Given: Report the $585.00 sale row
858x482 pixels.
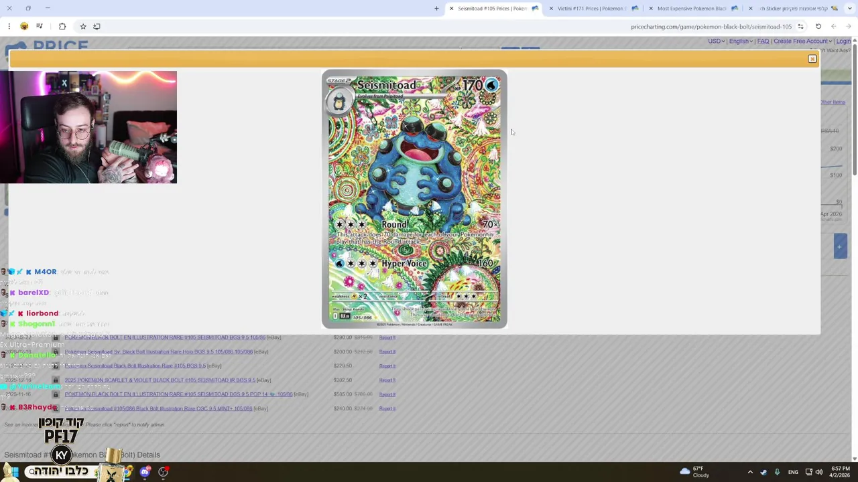Looking at the screenshot, I should (x=387, y=394).
